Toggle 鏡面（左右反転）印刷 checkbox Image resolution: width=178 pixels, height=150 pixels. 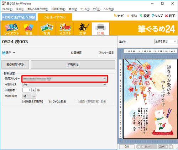pos(77,101)
